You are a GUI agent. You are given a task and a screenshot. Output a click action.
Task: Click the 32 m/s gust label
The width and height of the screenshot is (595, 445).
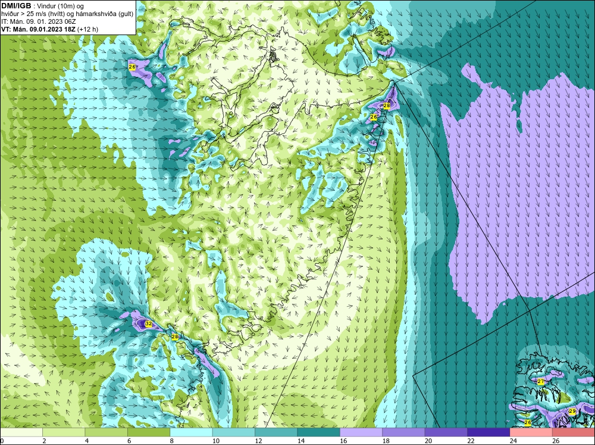click(x=149, y=324)
